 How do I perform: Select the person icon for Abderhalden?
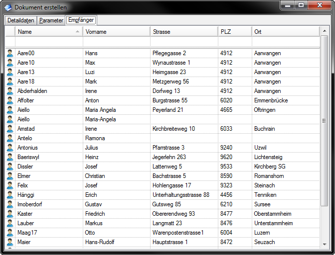10,91
